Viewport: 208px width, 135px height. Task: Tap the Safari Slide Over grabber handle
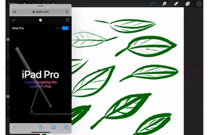tap(41, 6)
